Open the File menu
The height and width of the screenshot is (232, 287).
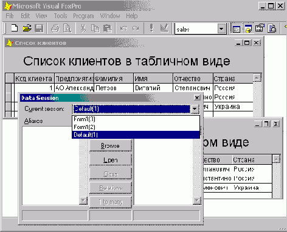point(10,16)
